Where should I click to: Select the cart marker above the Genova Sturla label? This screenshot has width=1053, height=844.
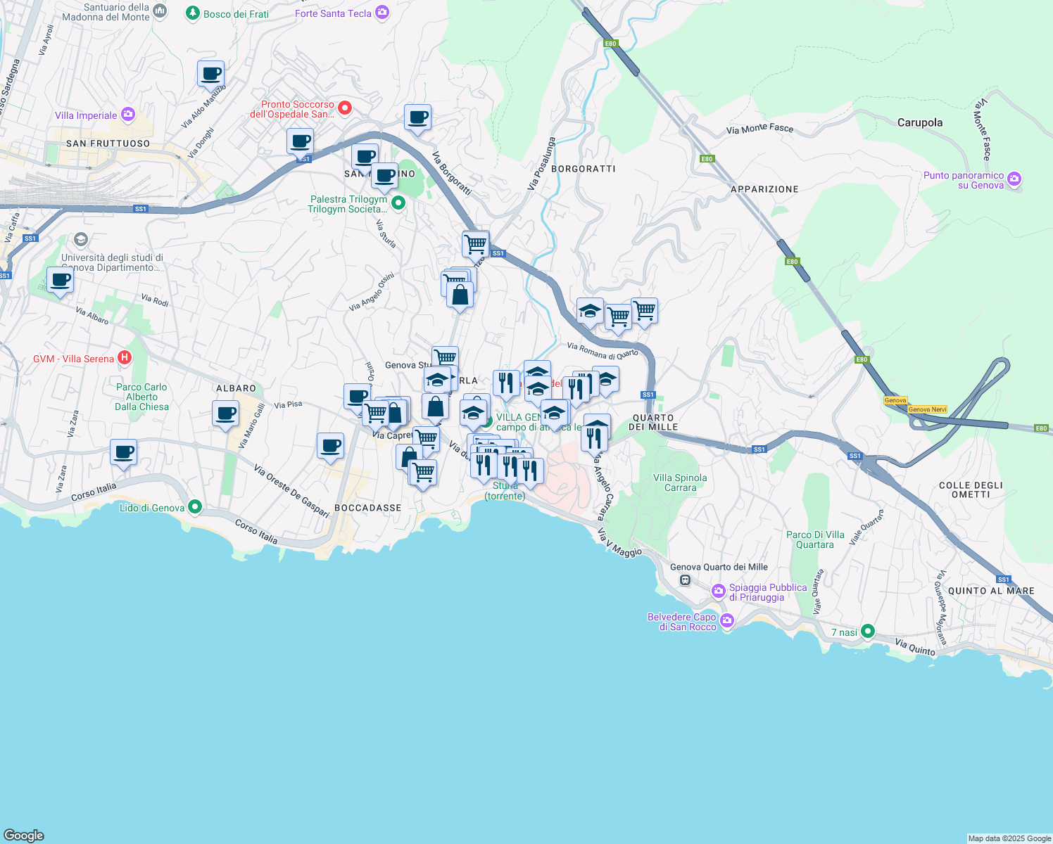coord(445,359)
